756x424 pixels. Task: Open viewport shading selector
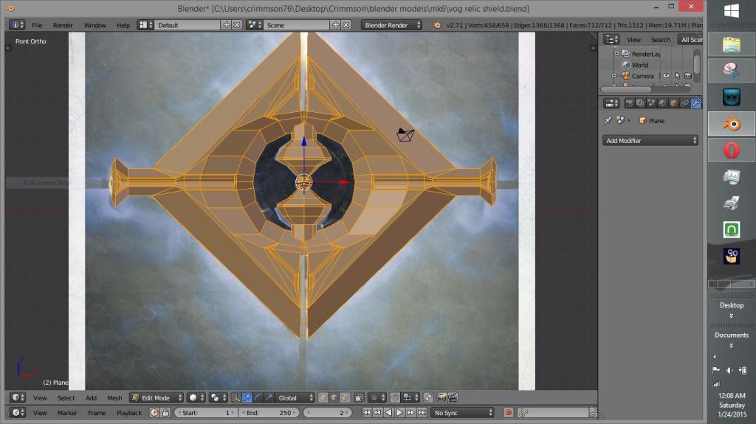coord(196,398)
